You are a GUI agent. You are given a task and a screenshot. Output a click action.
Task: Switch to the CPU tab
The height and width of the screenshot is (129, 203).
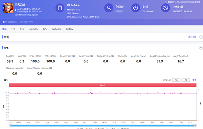point(22,29)
